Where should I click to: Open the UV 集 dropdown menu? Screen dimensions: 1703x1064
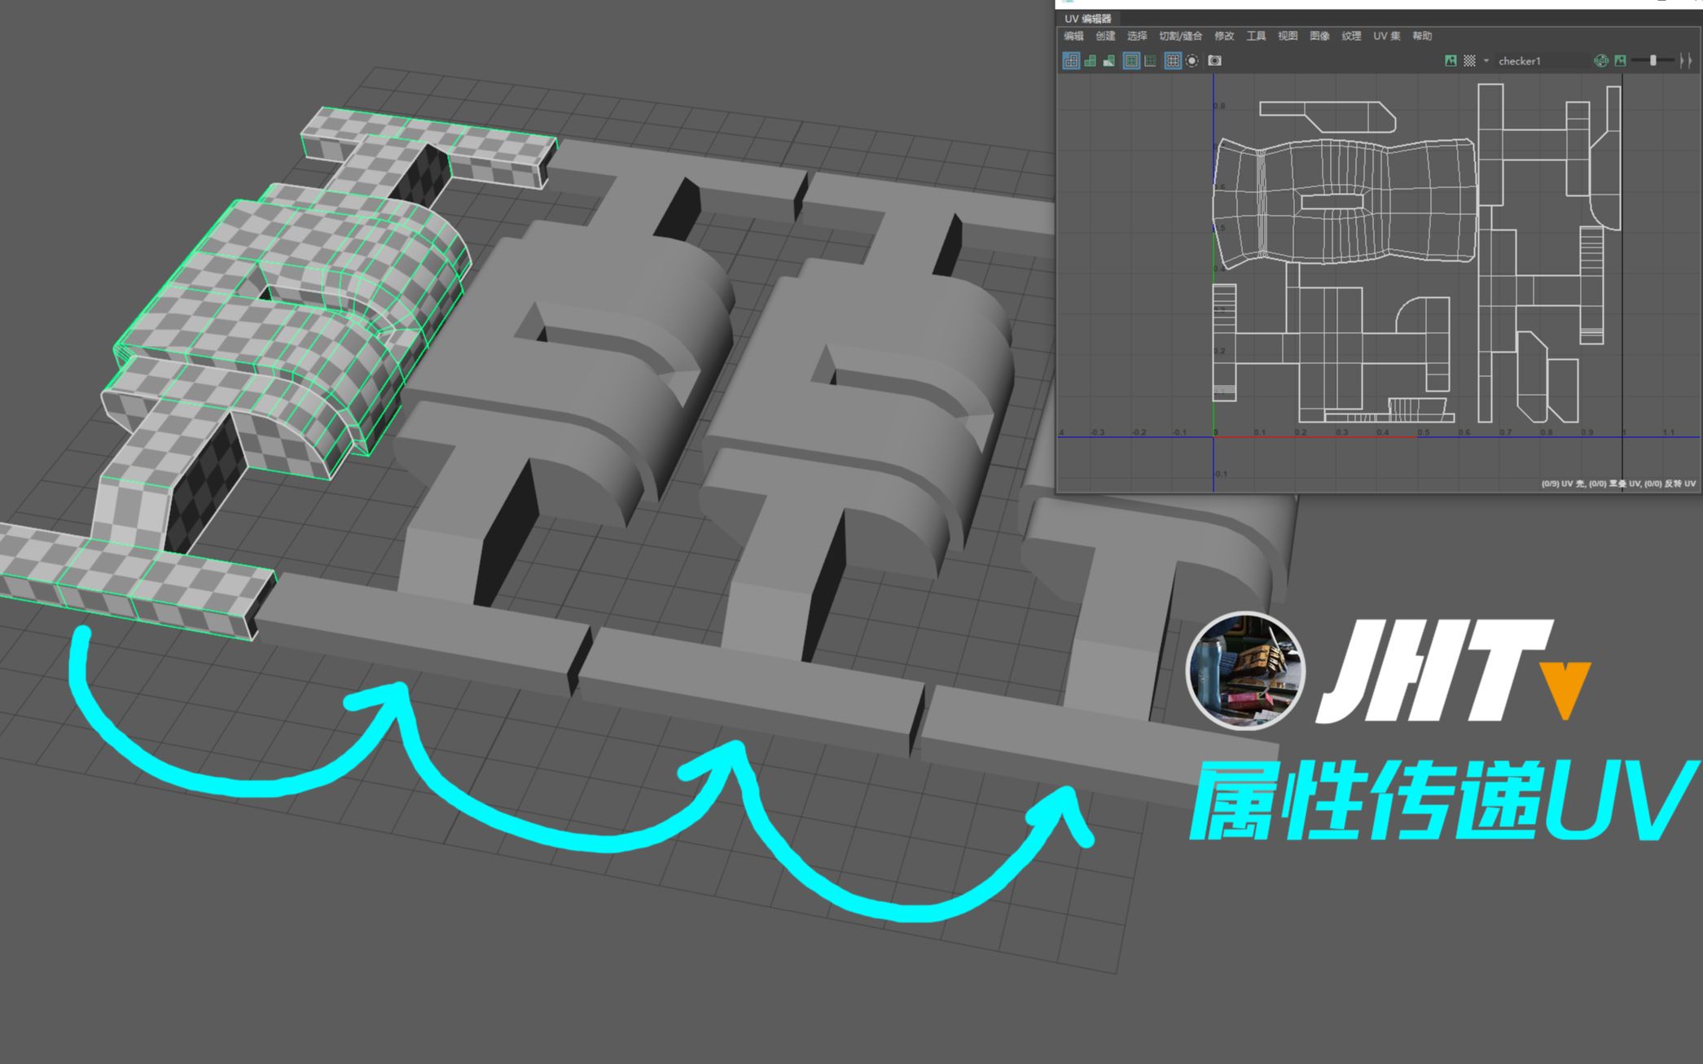click(x=1386, y=36)
